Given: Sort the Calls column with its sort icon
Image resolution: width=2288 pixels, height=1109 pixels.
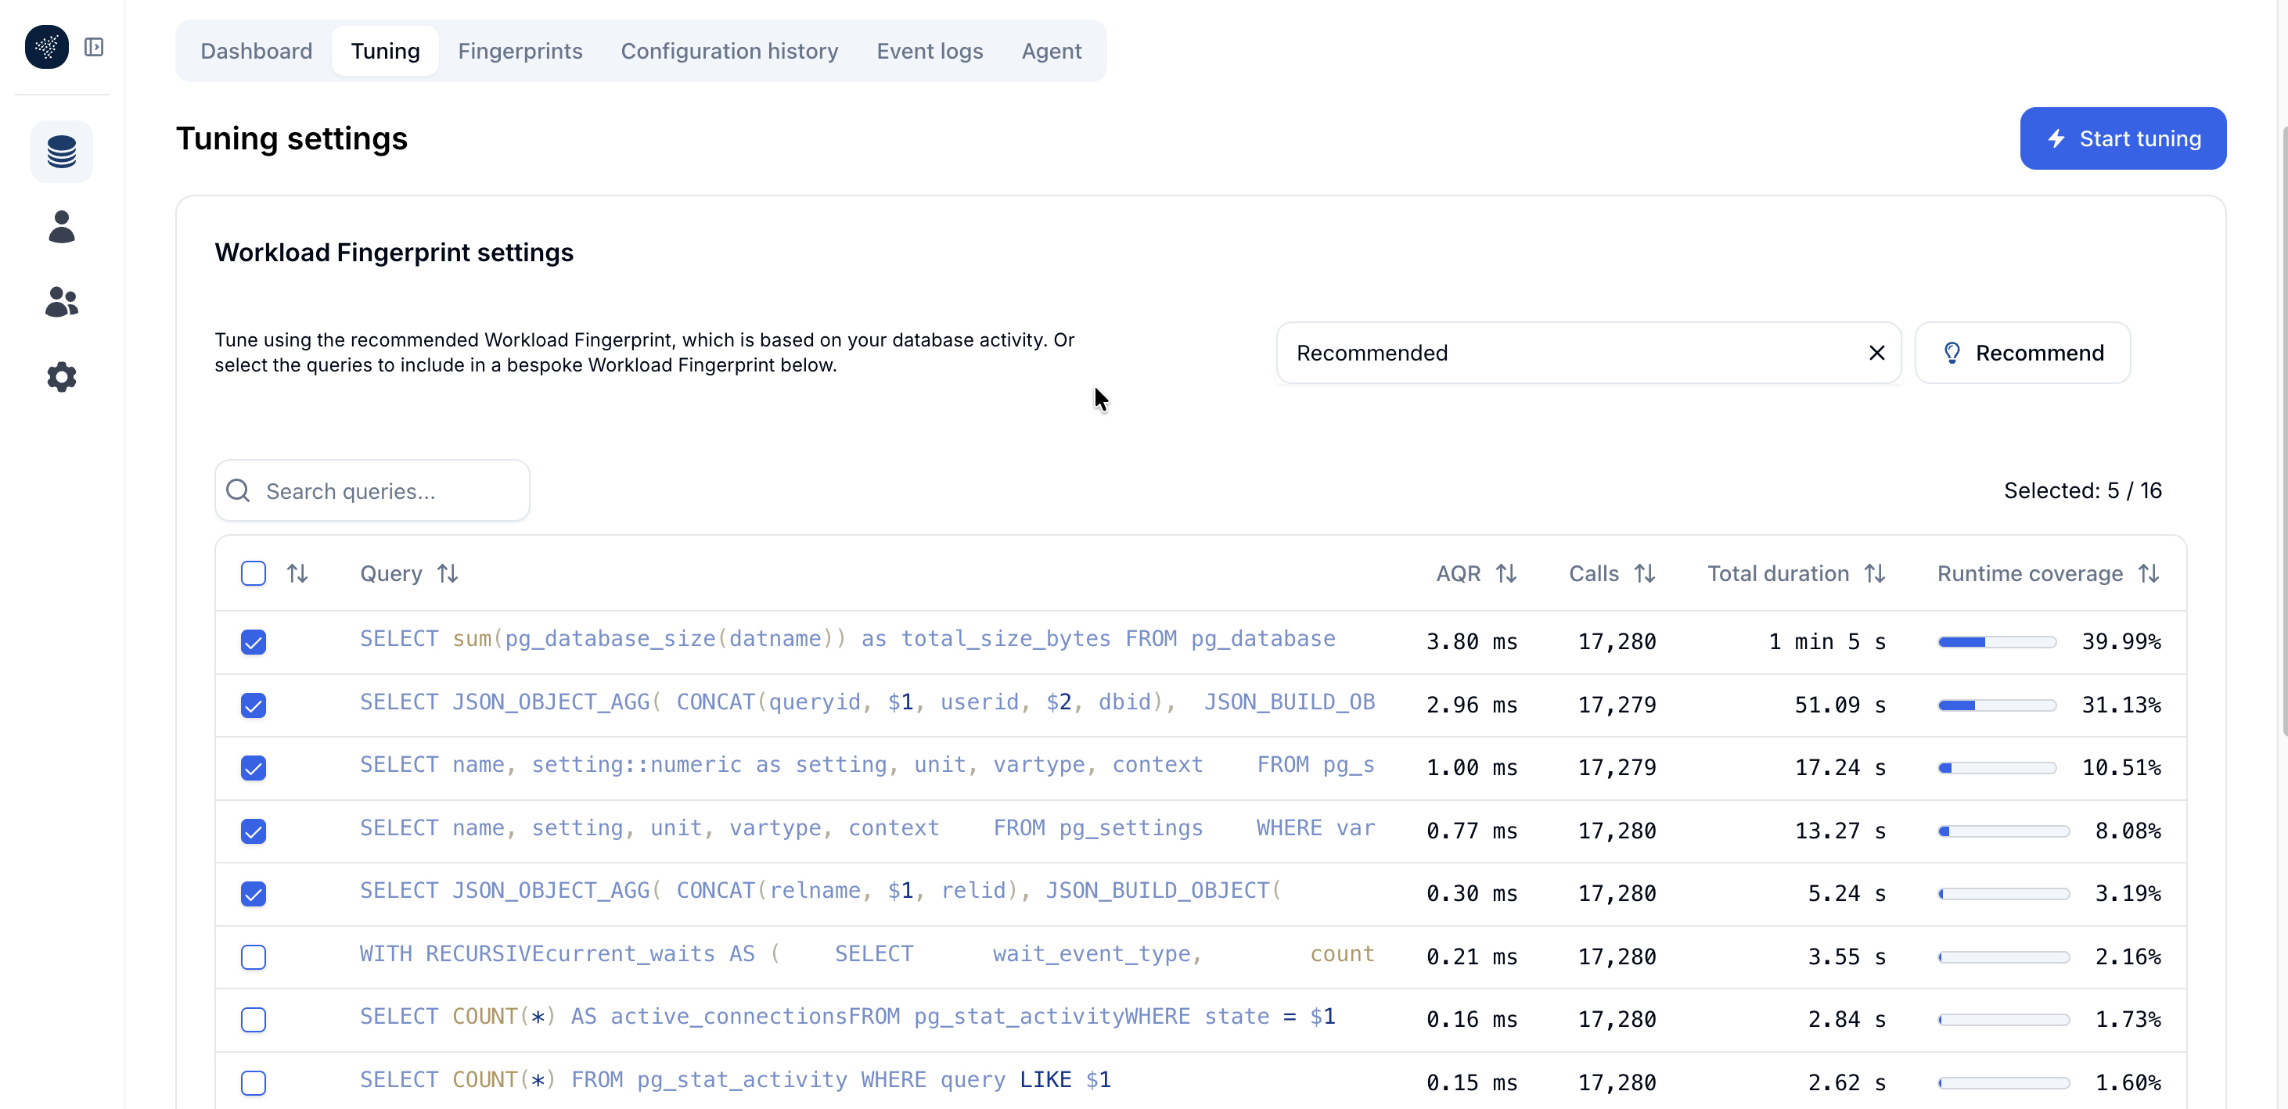Looking at the screenshot, I should point(1646,573).
